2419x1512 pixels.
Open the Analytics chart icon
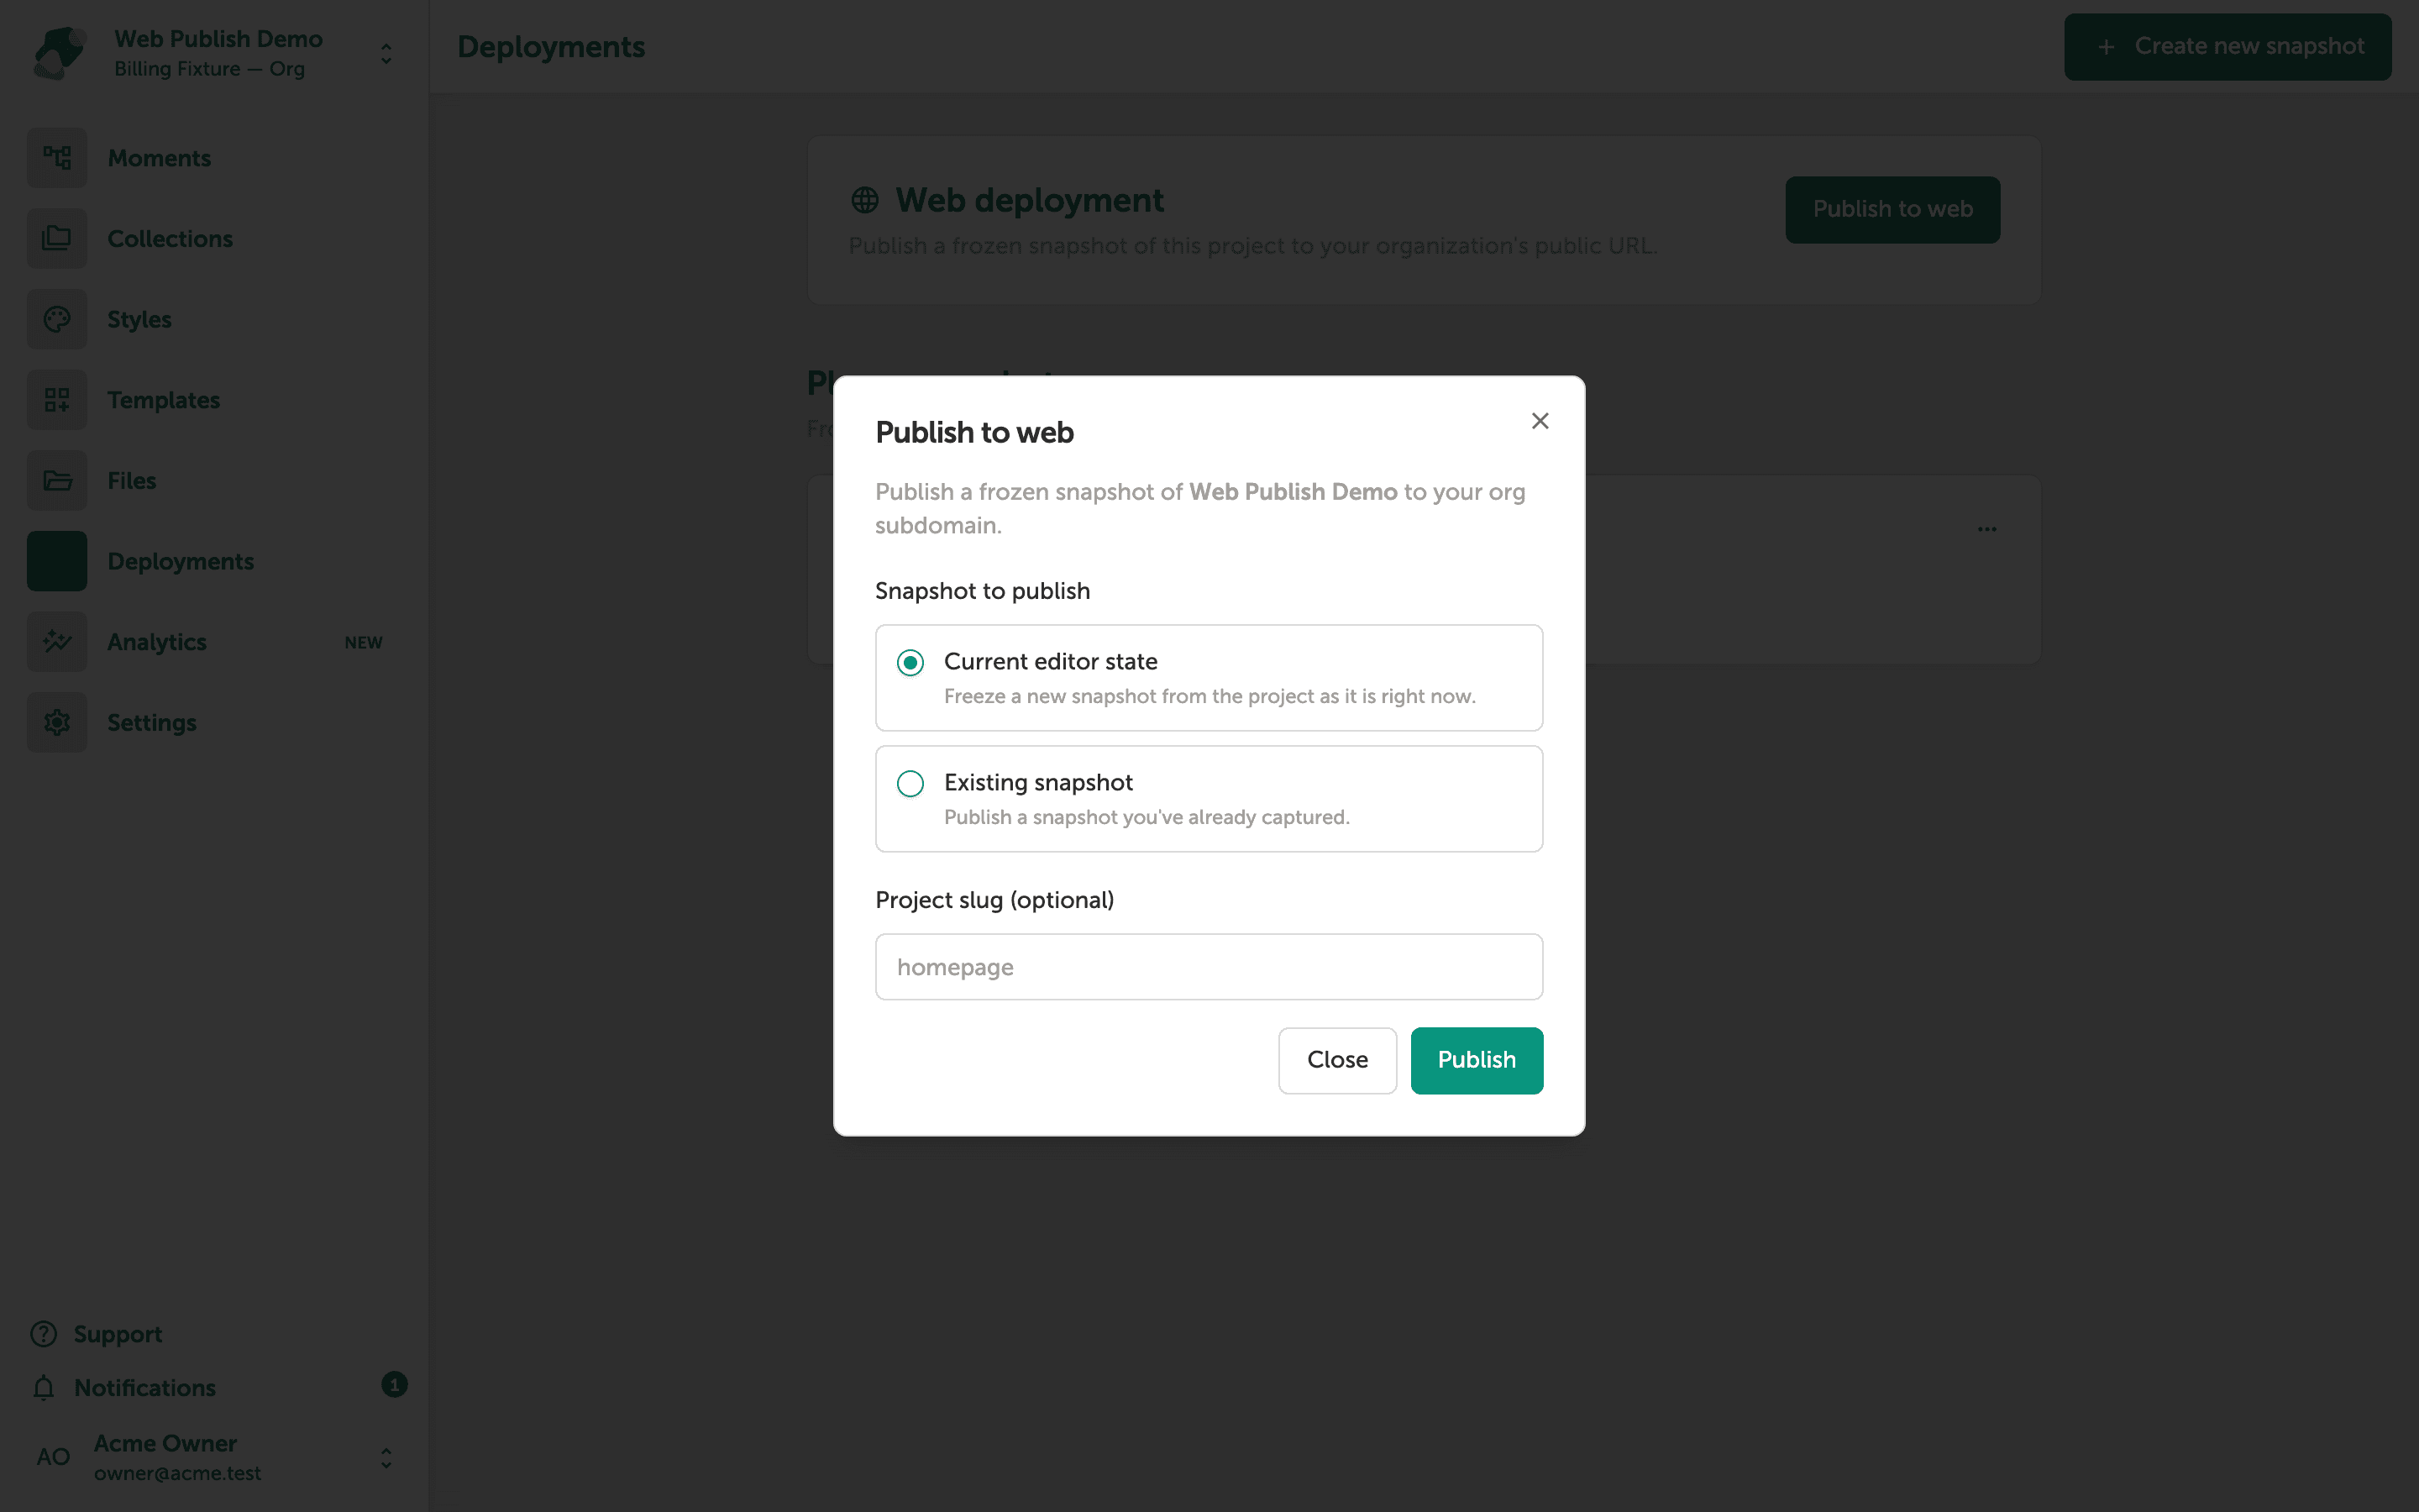57,642
